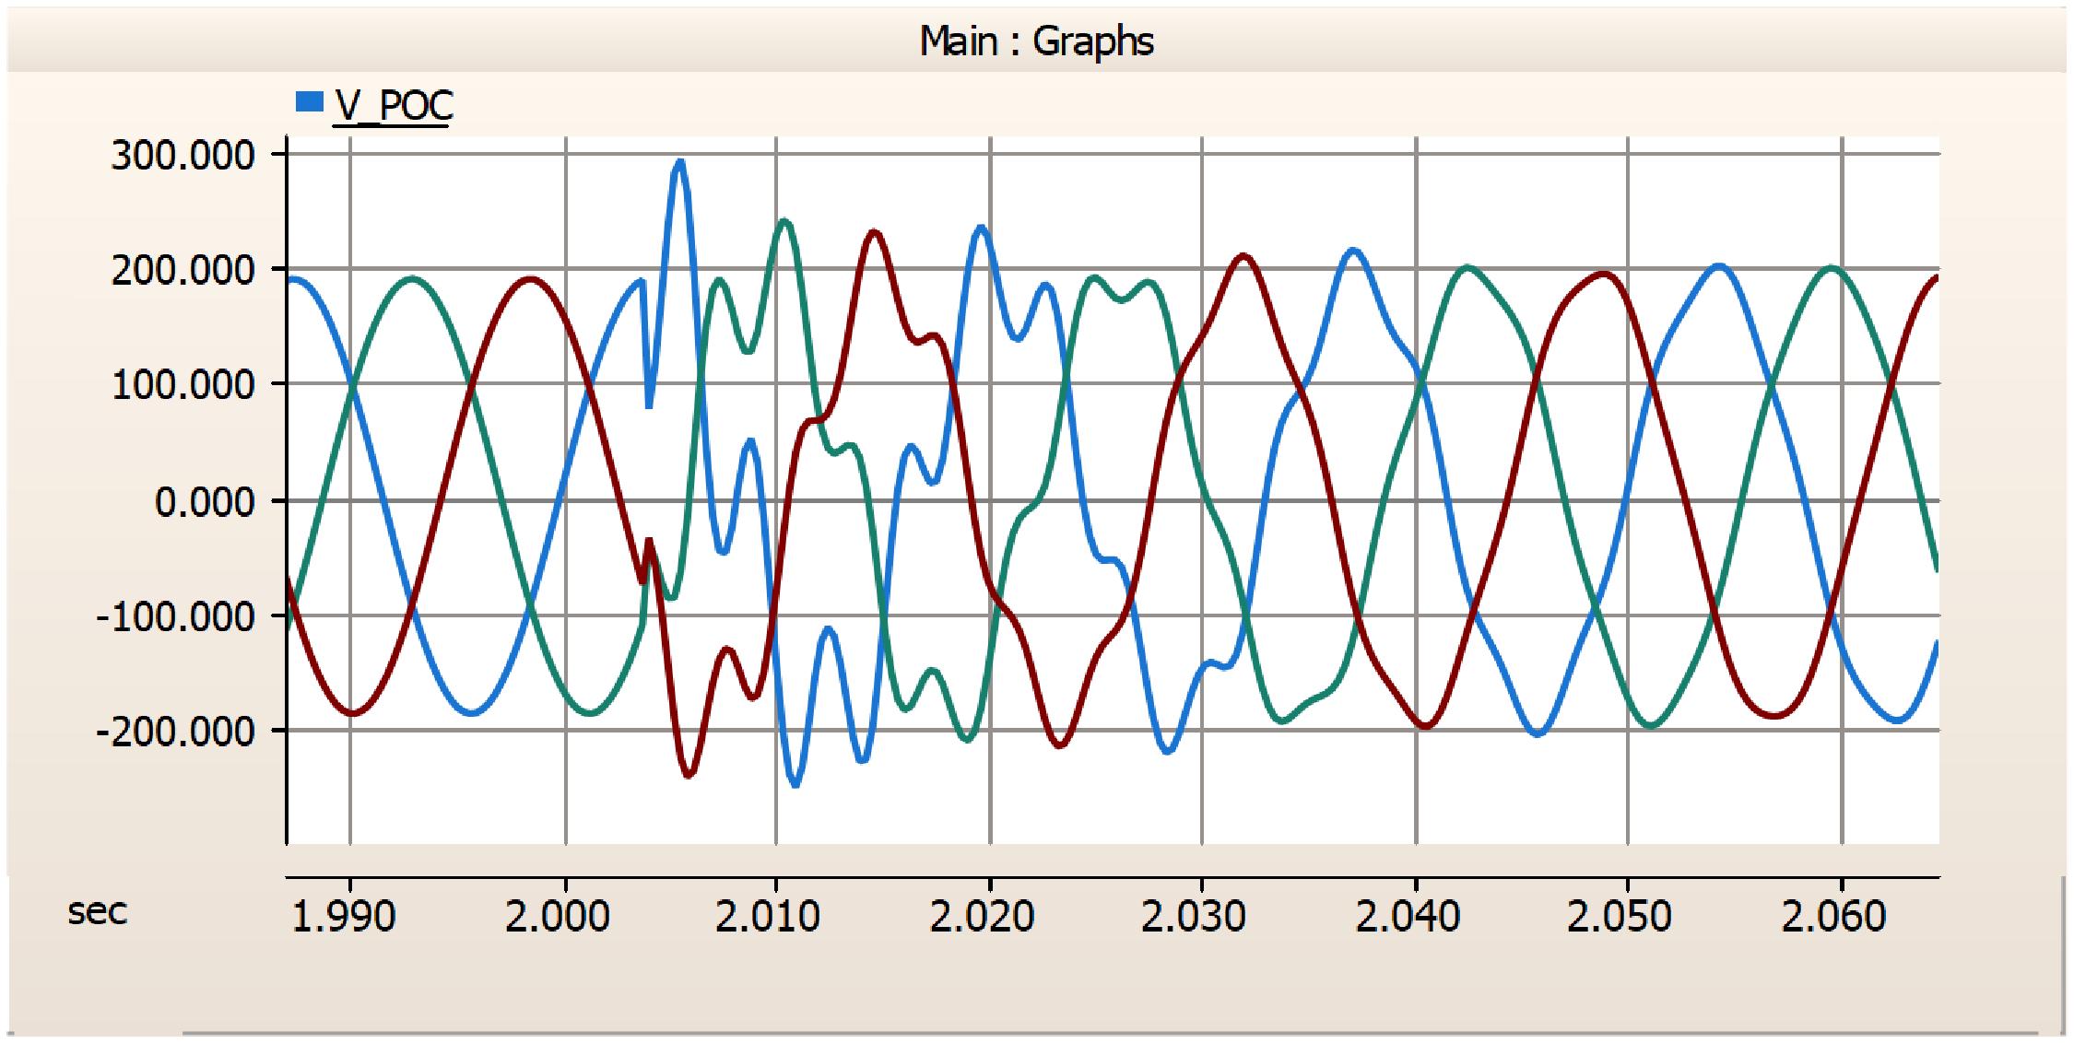
Task: Click the blue curve's highest peak near 300
Action: [680, 162]
